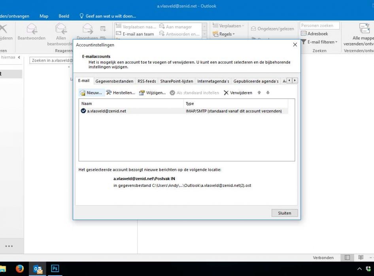Switch to reading view in status bar
Screen dimensions: 374x276
point(361,257)
